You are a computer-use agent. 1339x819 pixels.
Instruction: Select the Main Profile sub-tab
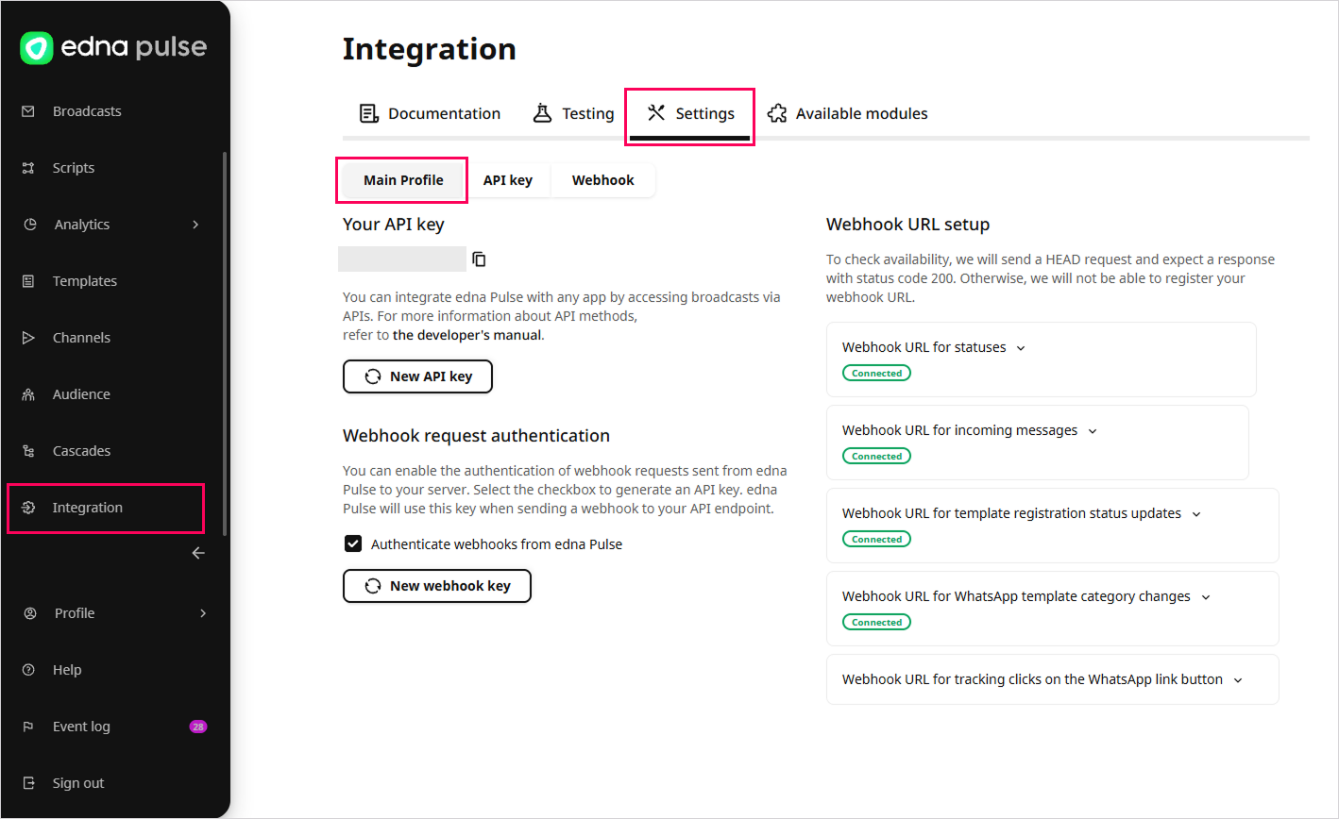403,180
